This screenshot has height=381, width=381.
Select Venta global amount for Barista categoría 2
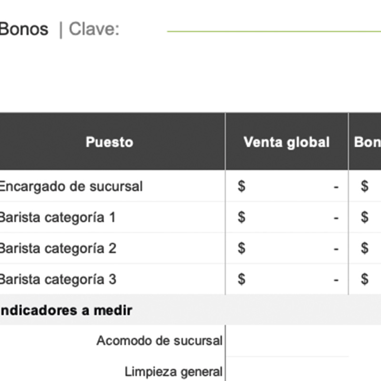point(287,248)
